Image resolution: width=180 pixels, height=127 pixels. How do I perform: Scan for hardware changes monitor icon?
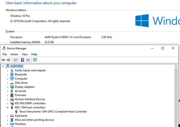pyautogui.click(x=35, y=60)
